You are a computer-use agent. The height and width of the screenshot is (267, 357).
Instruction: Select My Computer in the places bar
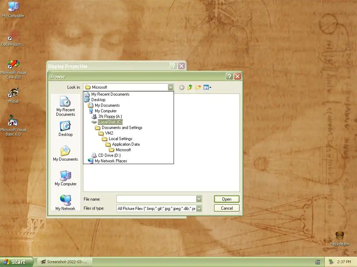tap(66, 178)
